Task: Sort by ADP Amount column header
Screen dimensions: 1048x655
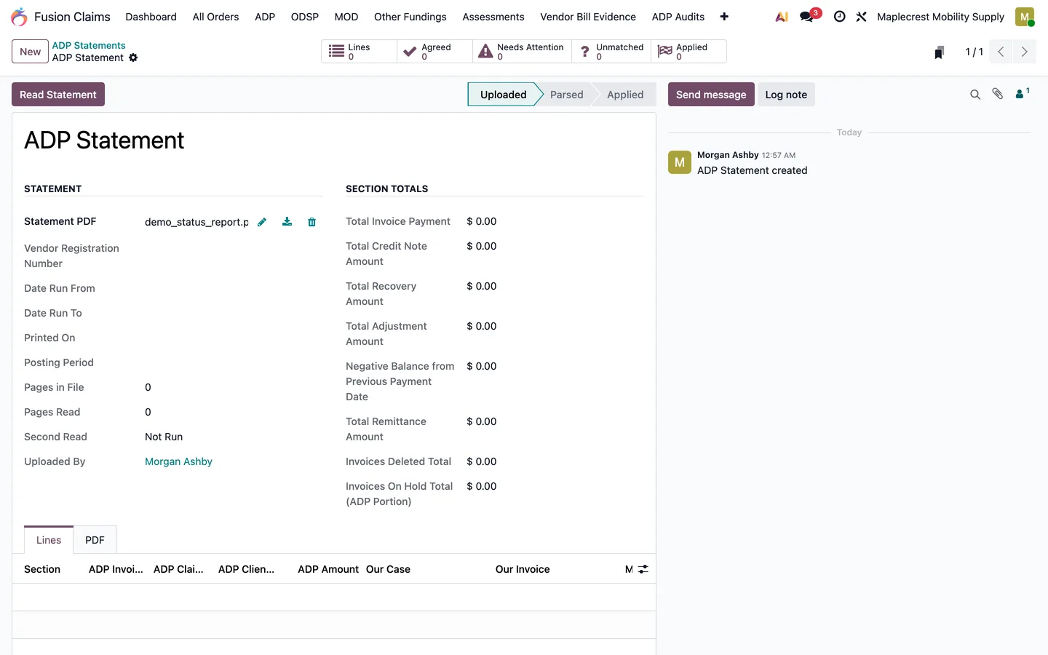Action: coord(327,569)
